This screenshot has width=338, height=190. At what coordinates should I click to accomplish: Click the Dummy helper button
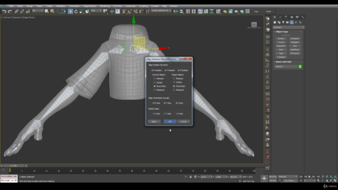281,39
